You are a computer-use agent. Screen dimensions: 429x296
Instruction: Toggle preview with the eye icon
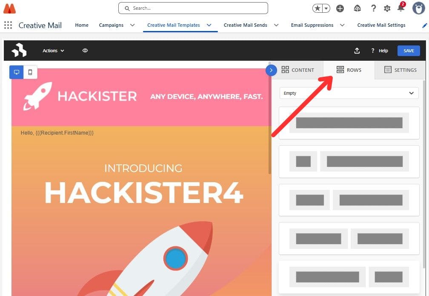pyautogui.click(x=85, y=51)
